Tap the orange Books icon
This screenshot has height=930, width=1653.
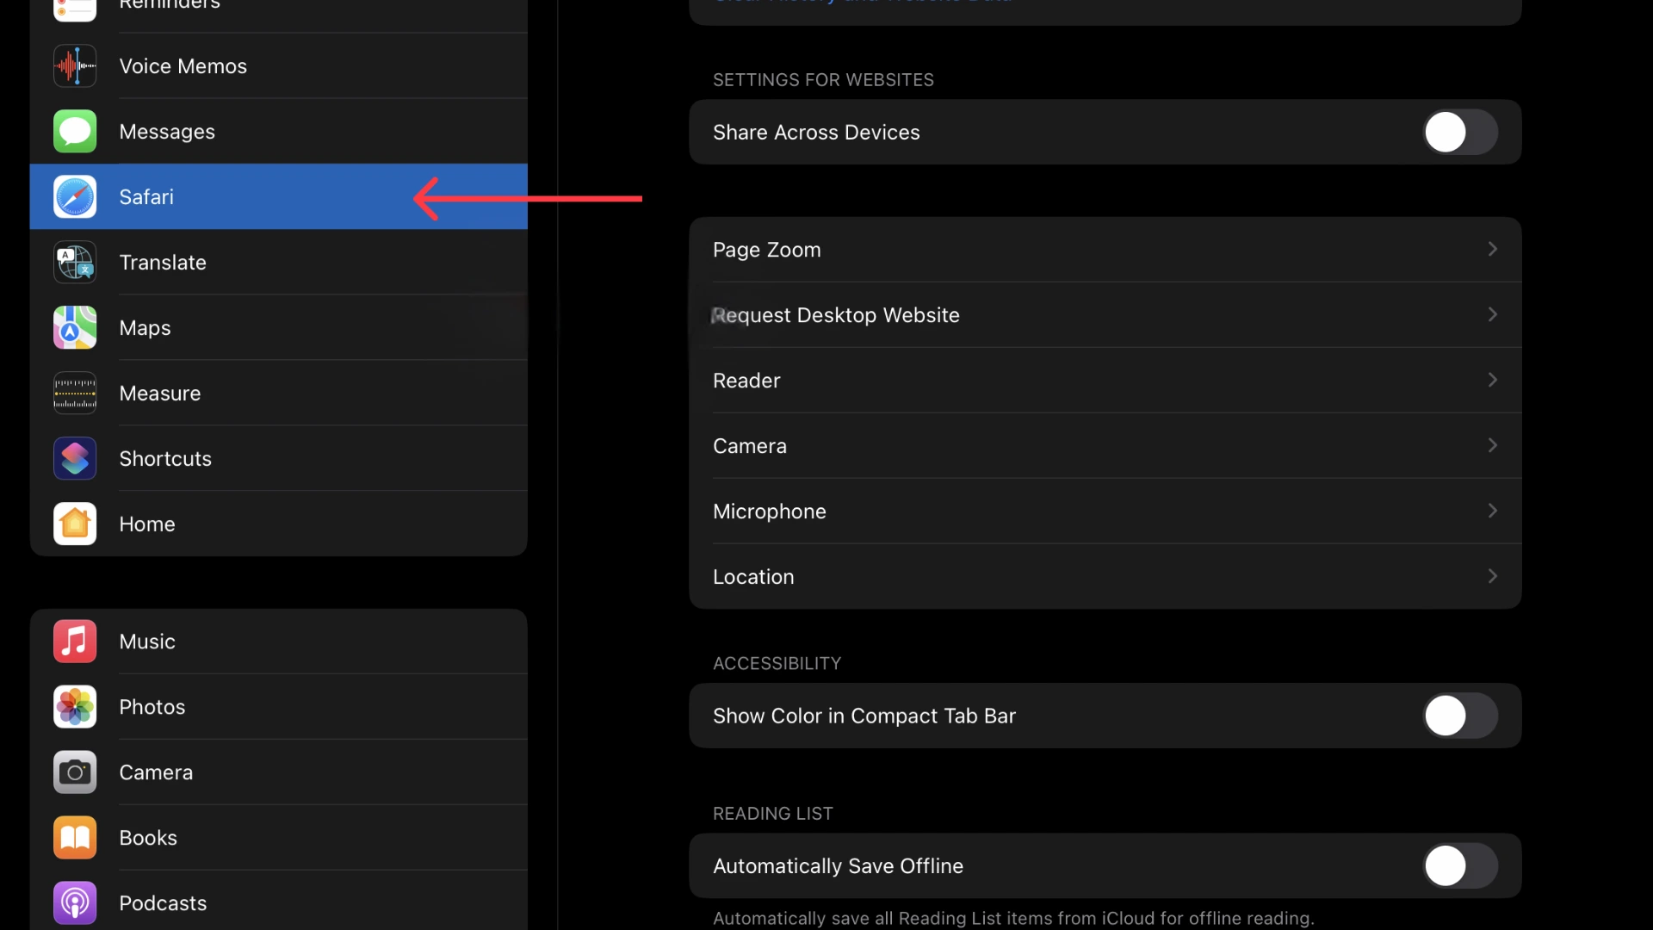click(x=75, y=838)
